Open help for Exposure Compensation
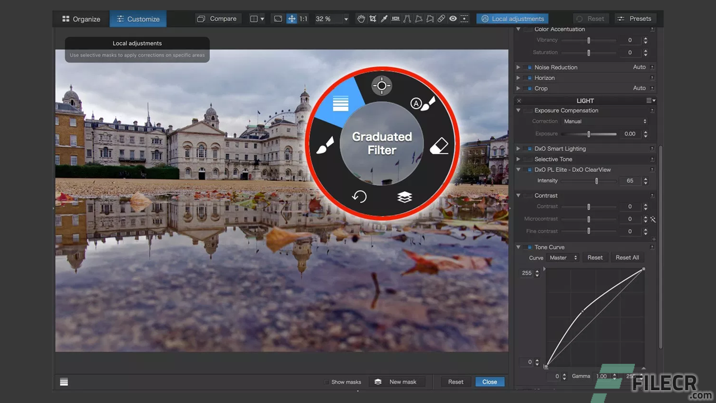Viewport: 716px width, 403px height. 652,111
